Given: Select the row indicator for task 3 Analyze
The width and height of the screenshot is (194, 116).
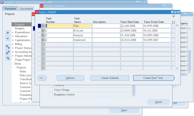Looking at the screenshot, I should 39,35.
